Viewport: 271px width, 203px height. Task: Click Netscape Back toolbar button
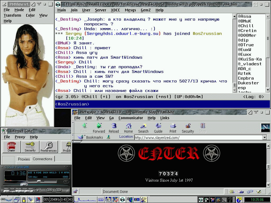click(84, 128)
